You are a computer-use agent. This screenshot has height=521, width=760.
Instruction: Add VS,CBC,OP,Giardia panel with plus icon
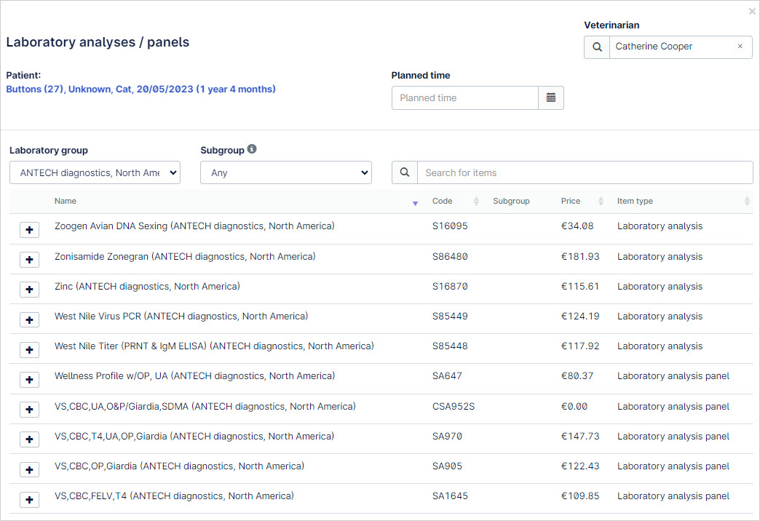(x=30, y=469)
